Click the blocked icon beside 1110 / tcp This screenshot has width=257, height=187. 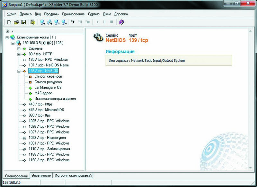24,149
